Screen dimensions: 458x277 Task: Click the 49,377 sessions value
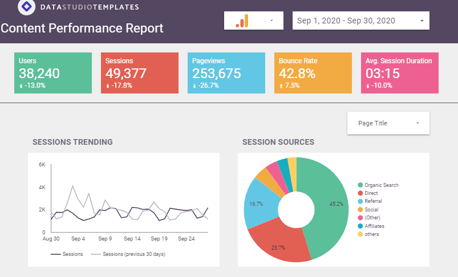click(x=126, y=74)
